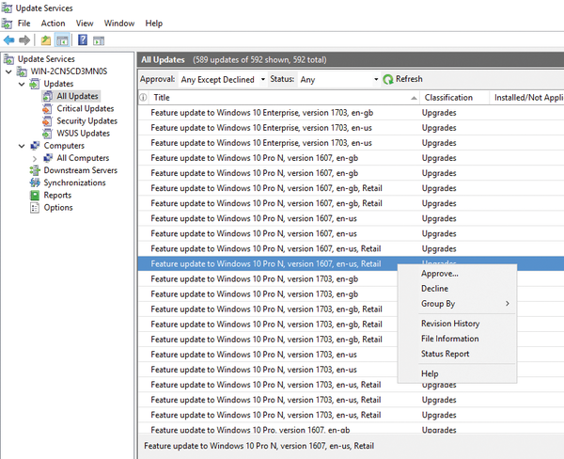Click the Update Services root node icon

pyautogui.click(x=8, y=59)
